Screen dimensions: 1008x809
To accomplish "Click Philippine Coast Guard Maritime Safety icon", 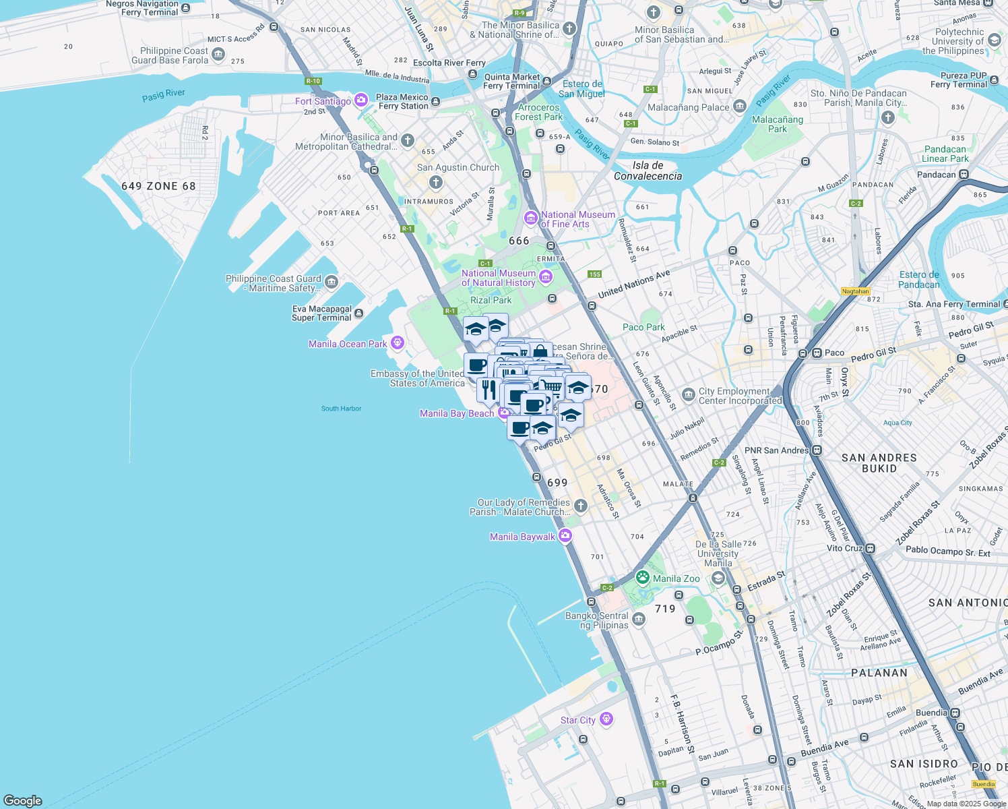I will tap(331, 282).
